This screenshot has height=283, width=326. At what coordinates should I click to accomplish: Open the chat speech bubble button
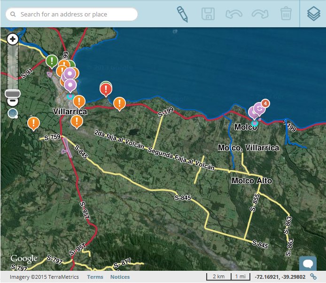(308, 264)
